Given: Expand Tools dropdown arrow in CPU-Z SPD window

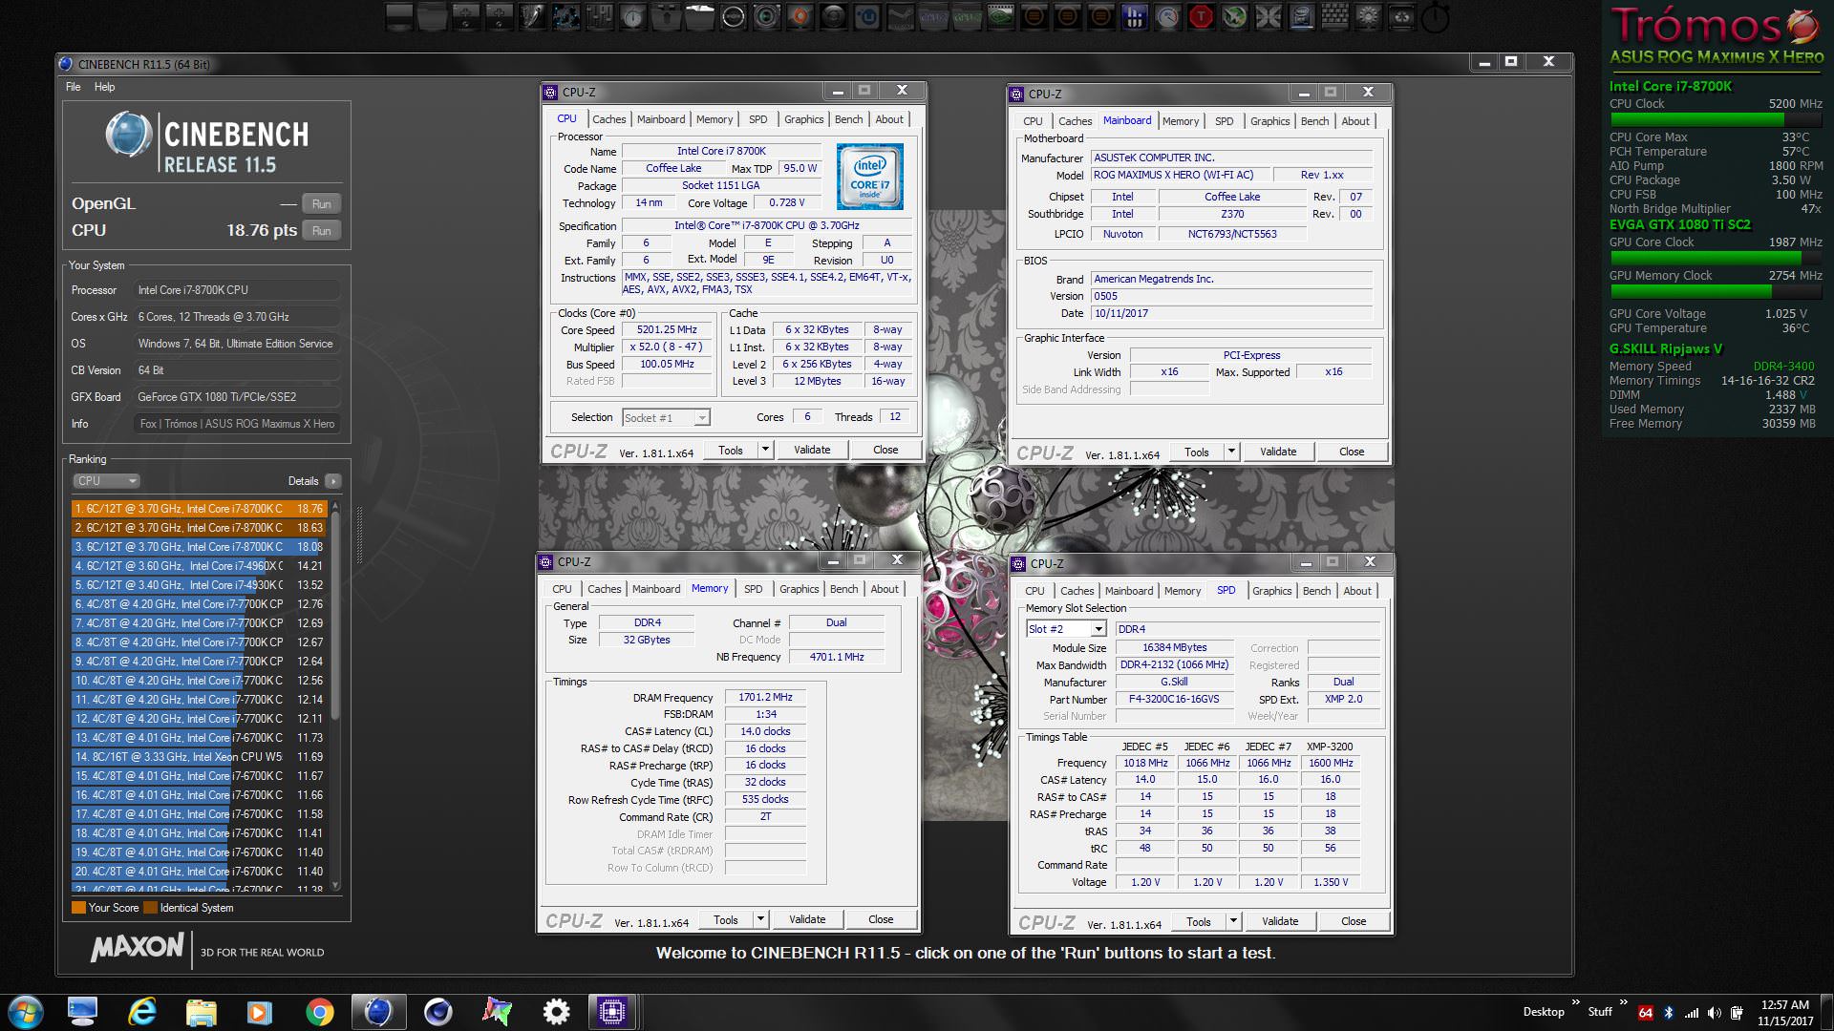Looking at the screenshot, I should click(1233, 921).
